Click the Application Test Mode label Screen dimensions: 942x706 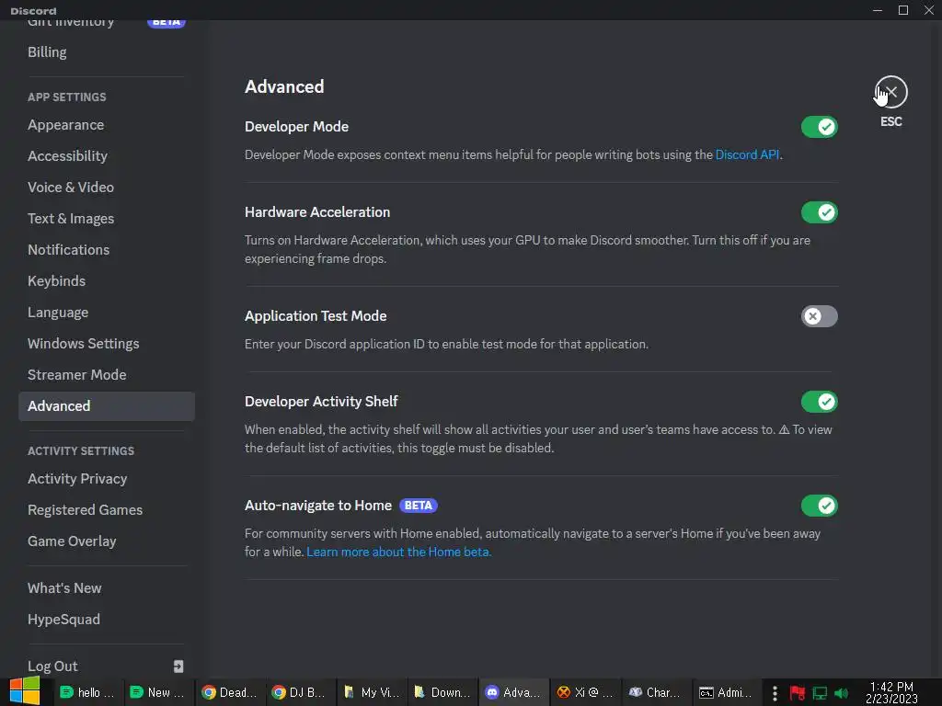coord(316,316)
